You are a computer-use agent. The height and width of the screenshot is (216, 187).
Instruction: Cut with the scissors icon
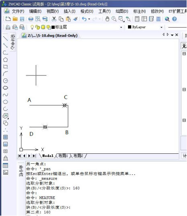pyautogui.click(x=54, y=19)
